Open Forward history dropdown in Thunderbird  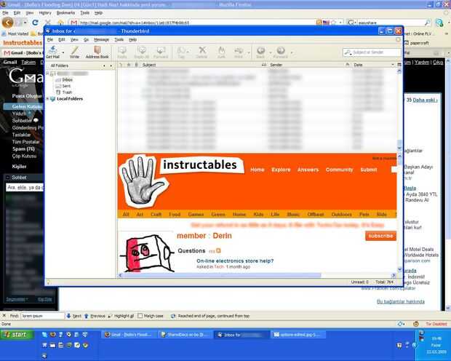coord(292,52)
